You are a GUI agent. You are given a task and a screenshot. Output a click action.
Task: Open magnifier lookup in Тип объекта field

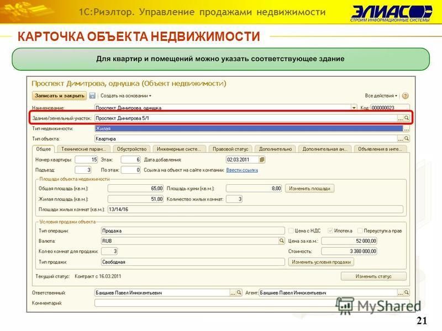406,139
